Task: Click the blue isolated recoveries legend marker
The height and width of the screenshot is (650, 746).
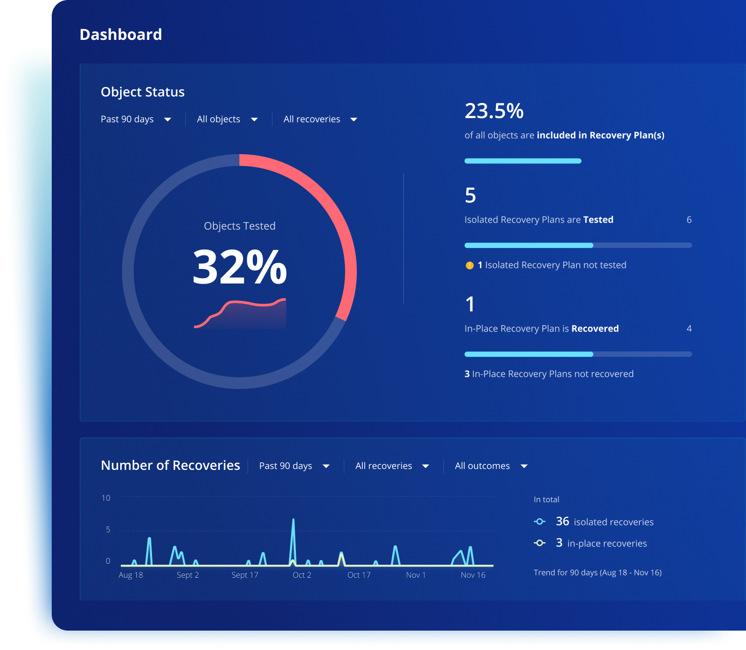Action: click(x=540, y=522)
